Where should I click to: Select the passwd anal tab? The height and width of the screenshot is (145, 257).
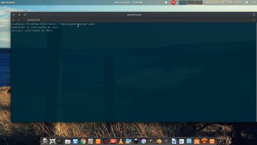tap(34, 20)
